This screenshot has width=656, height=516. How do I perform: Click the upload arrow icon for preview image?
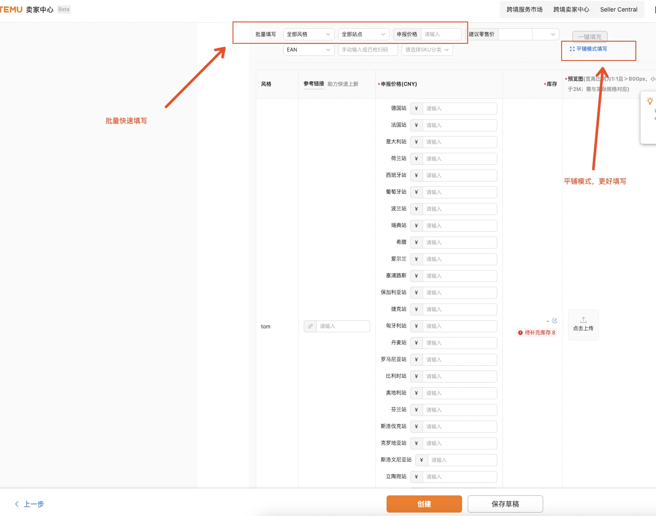[583, 320]
